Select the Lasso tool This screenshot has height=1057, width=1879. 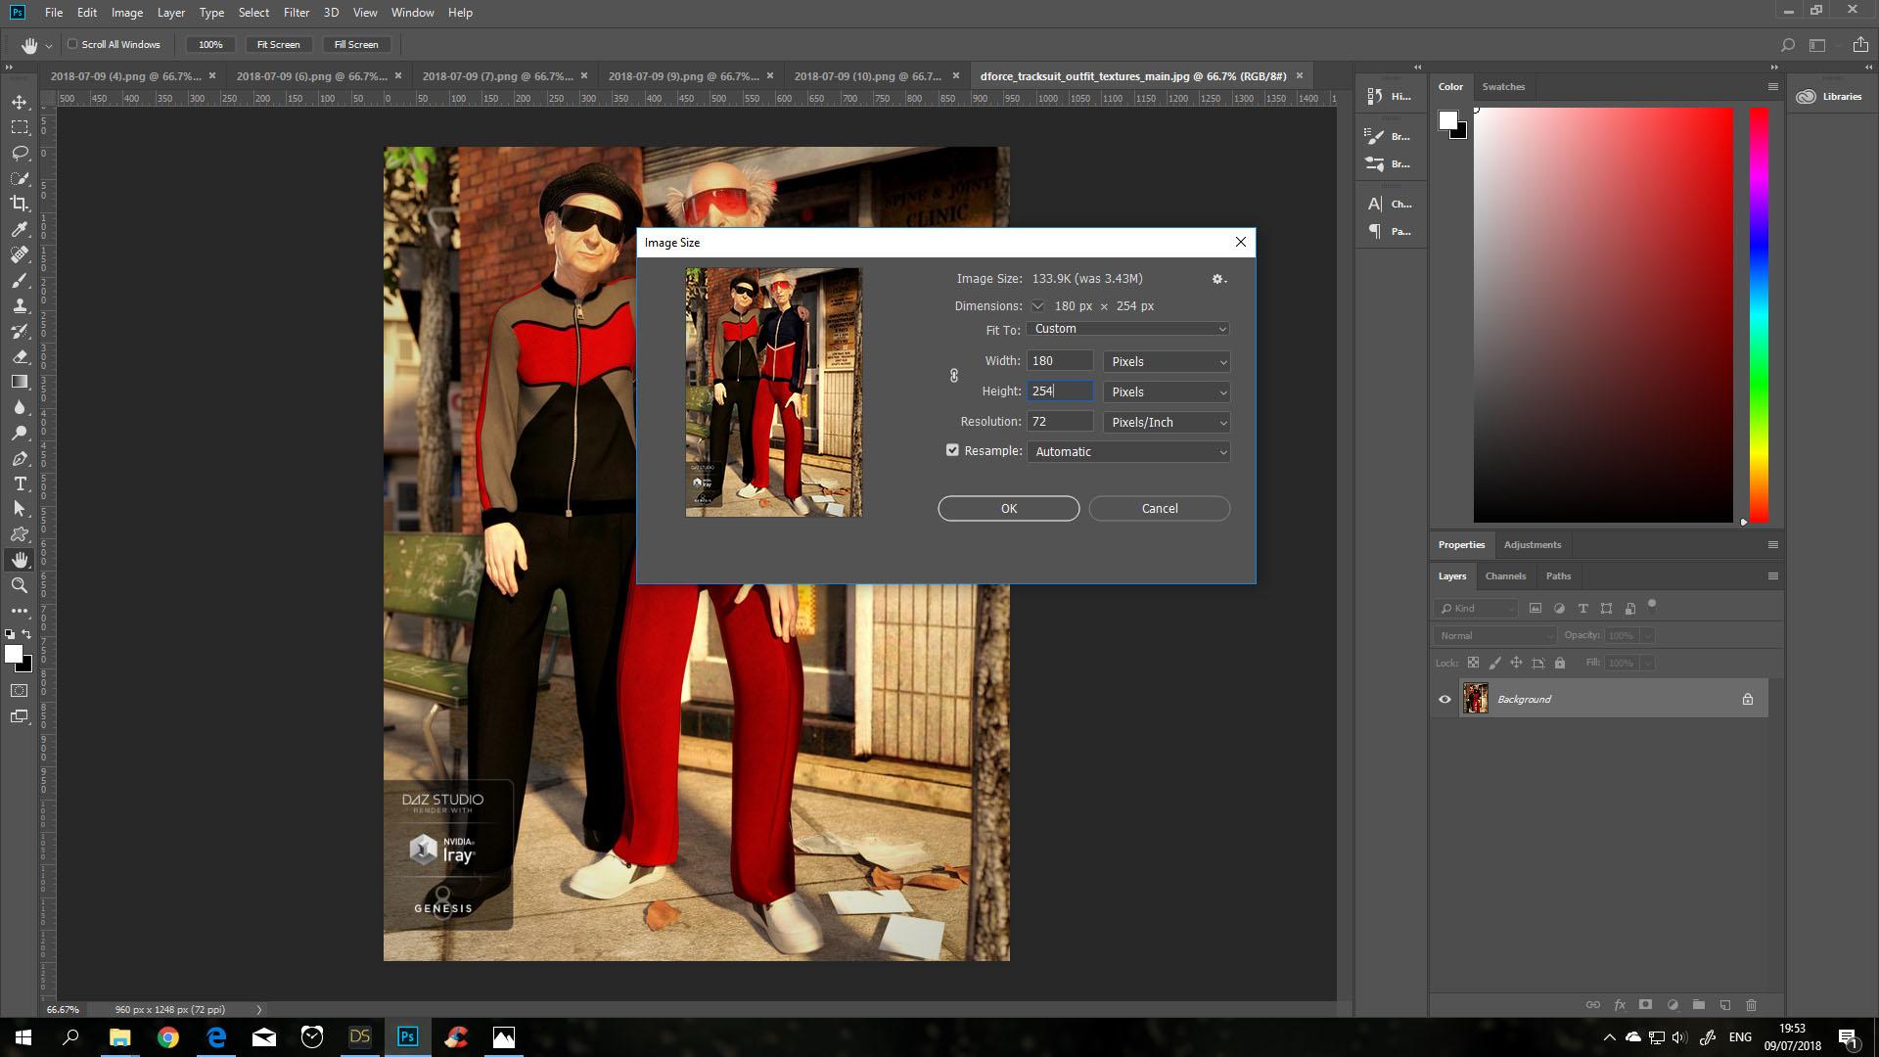[x=20, y=153]
